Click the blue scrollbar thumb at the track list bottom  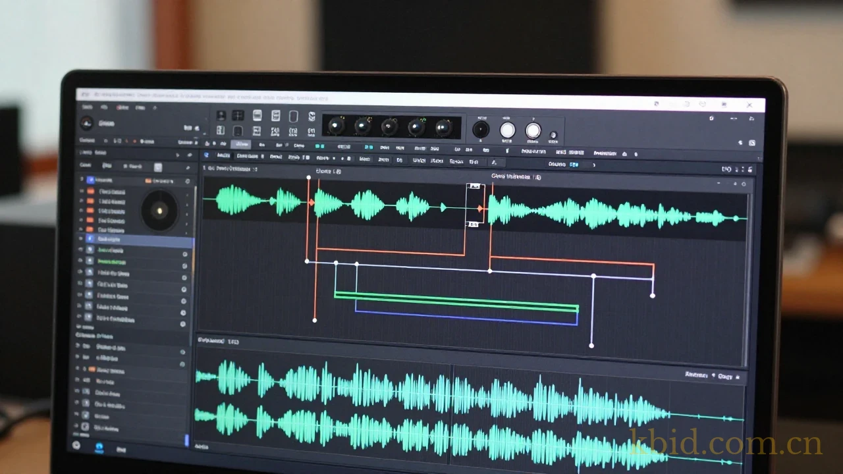(187, 439)
